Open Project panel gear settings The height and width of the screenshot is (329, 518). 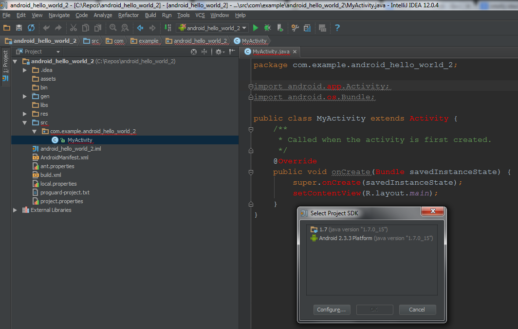220,52
